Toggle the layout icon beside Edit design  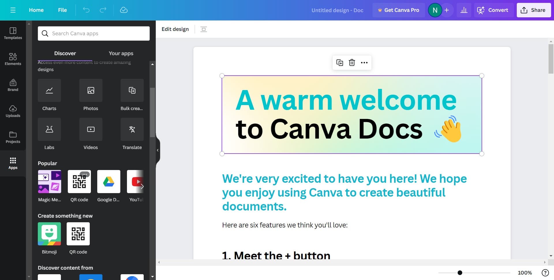pyautogui.click(x=204, y=29)
